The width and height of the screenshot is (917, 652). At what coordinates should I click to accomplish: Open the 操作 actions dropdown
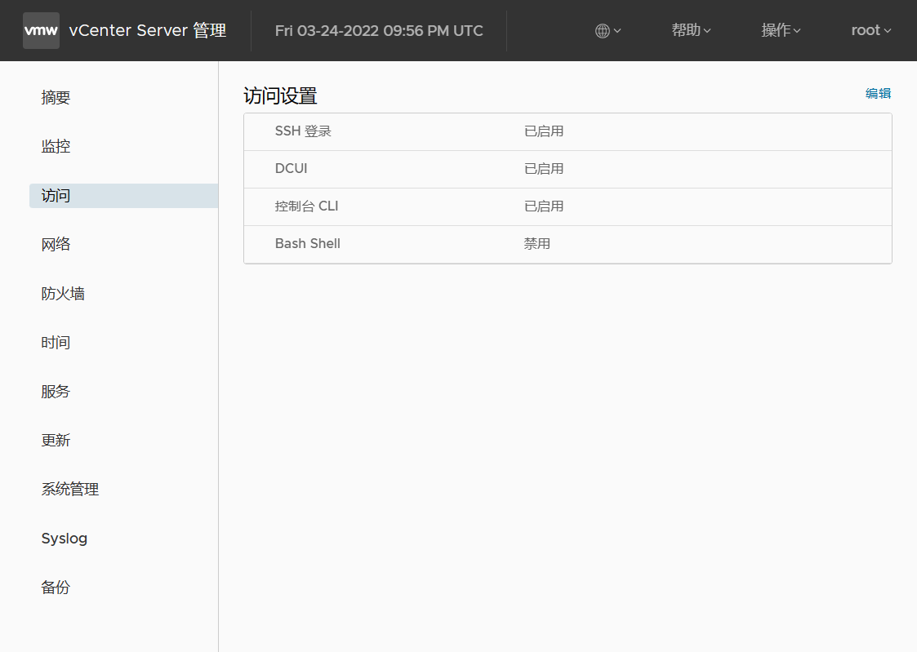[781, 31]
